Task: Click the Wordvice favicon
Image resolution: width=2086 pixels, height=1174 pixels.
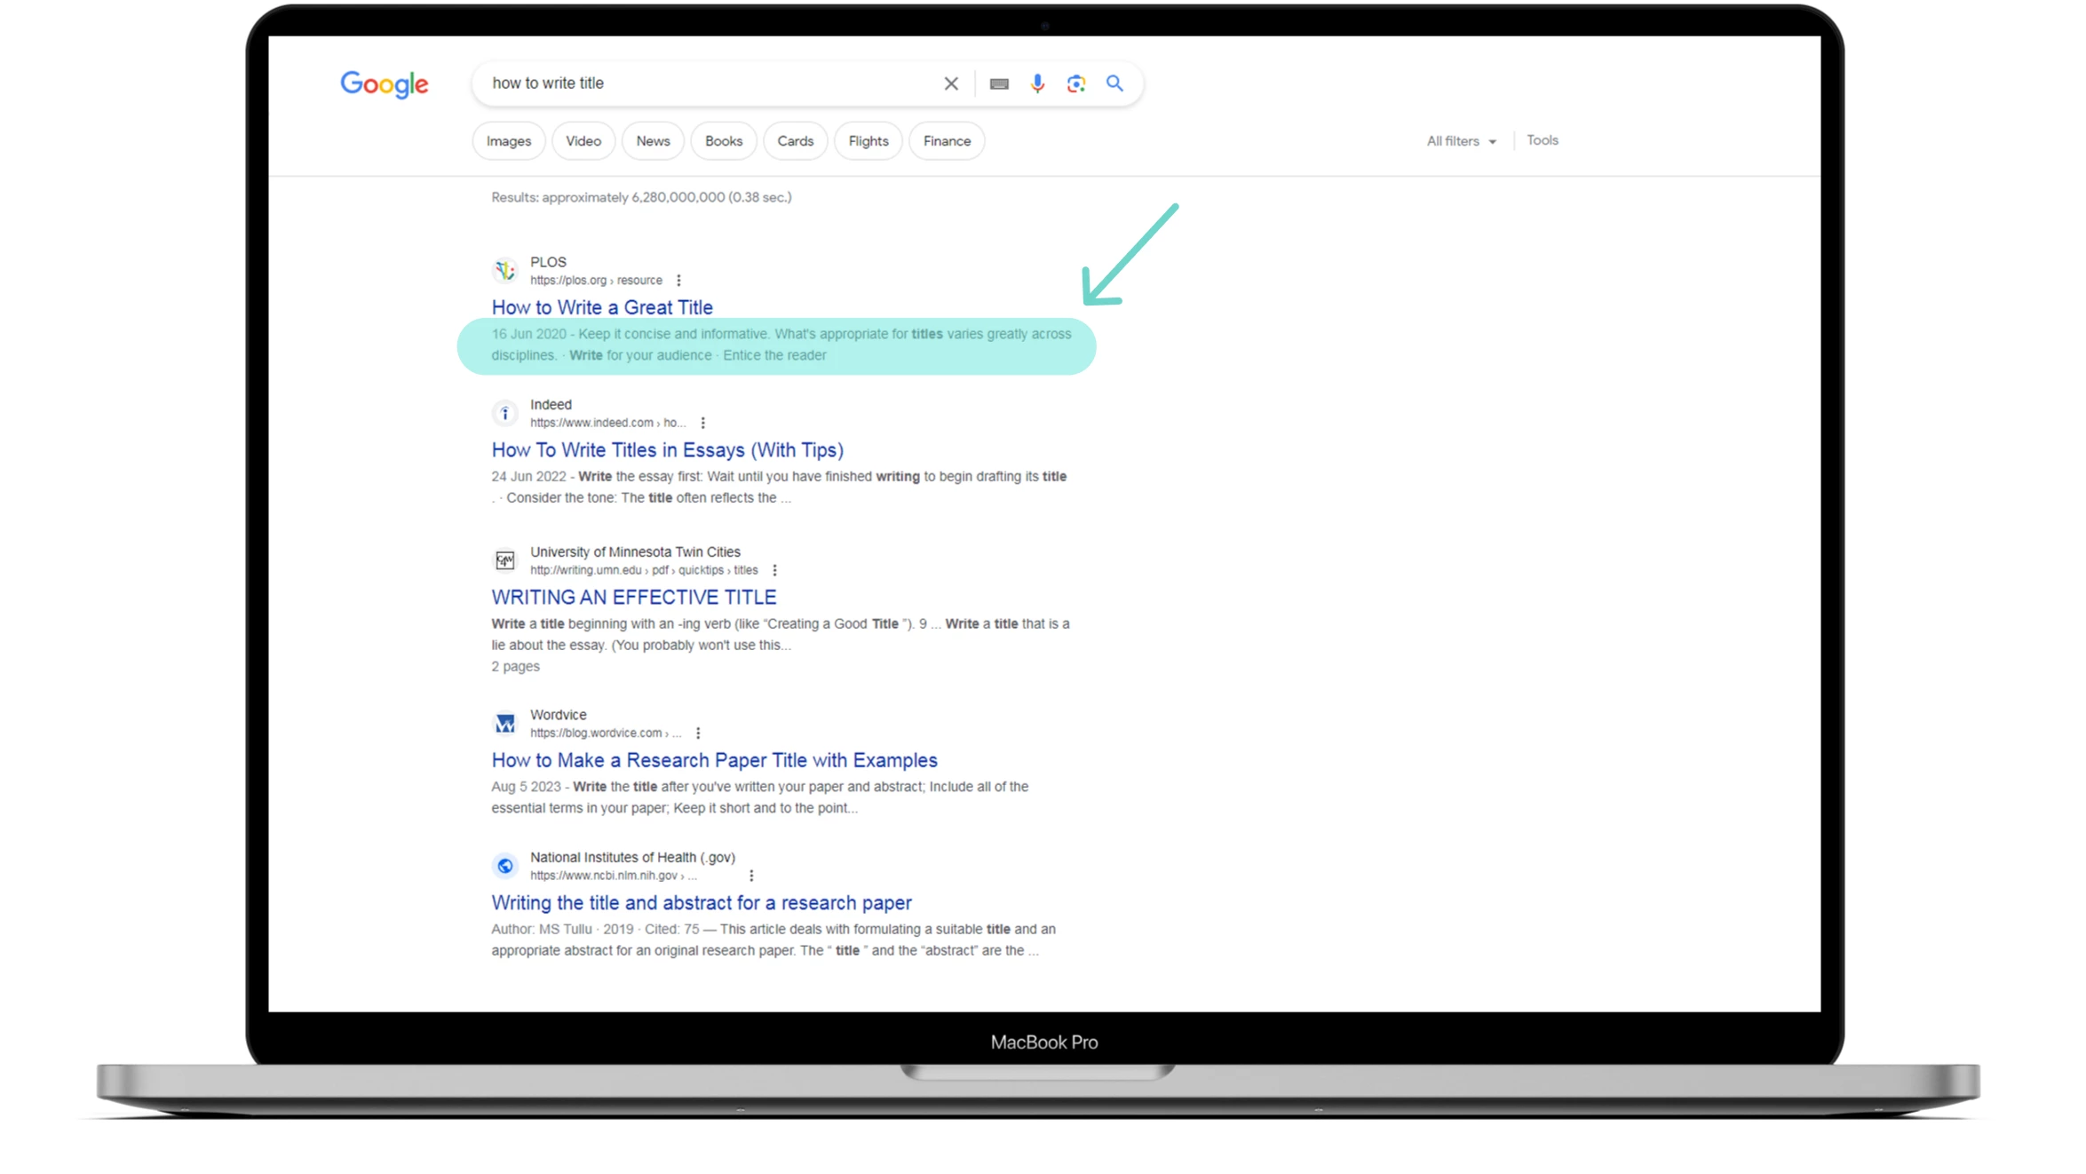Action: pos(505,724)
